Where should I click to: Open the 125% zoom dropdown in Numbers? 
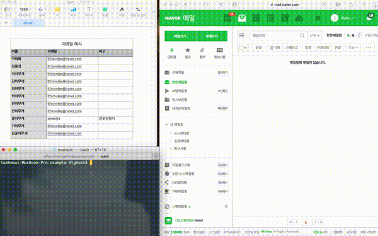(x=25, y=9)
